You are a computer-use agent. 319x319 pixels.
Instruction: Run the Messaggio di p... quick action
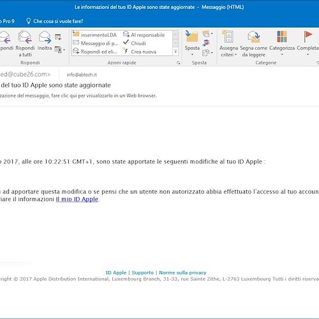tap(96, 43)
